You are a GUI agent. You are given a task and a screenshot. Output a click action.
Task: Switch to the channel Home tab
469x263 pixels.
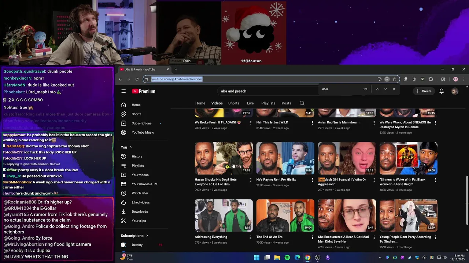click(x=200, y=103)
